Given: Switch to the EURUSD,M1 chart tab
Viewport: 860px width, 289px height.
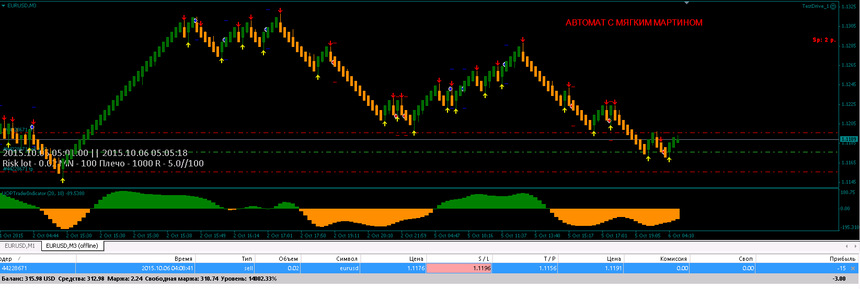Looking at the screenshot, I should pos(20,246).
